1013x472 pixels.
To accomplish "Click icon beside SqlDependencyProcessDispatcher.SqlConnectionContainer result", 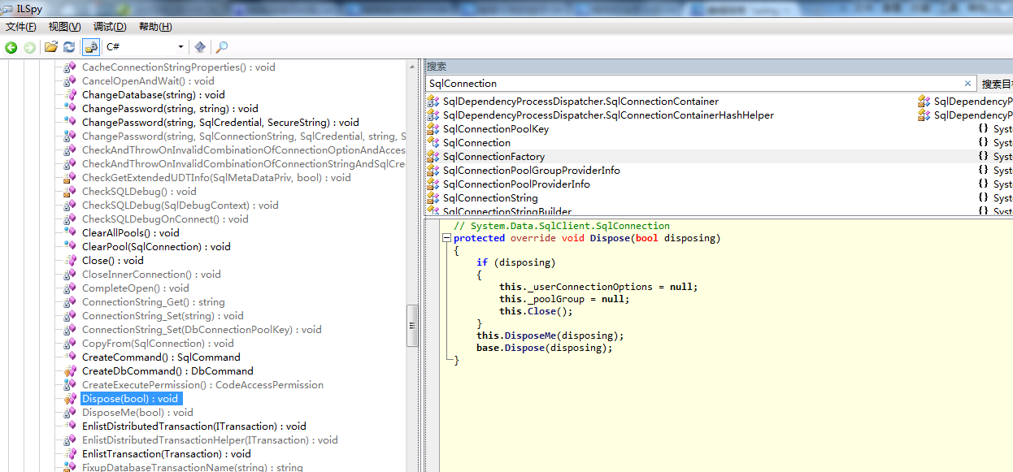I will point(433,102).
